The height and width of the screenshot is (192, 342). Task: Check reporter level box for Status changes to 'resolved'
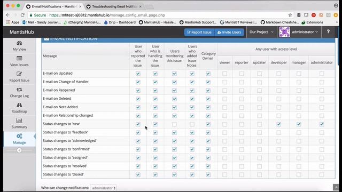click(x=242, y=166)
